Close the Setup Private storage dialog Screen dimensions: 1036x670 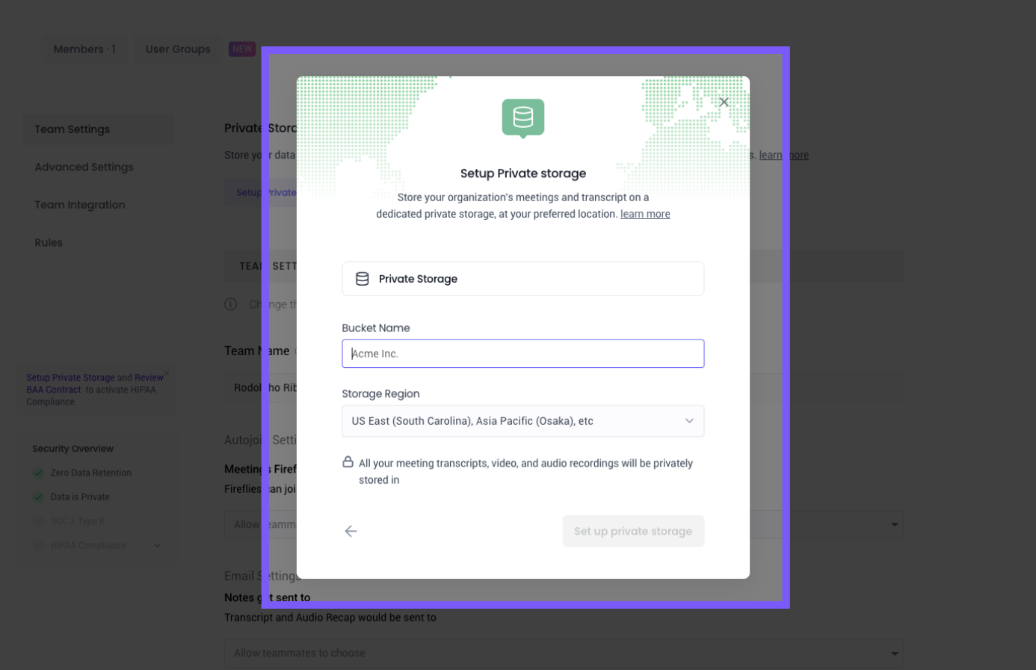[724, 102]
